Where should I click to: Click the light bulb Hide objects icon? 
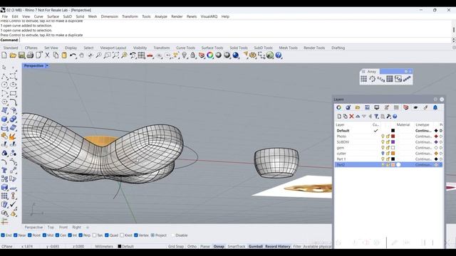(x=185, y=55)
